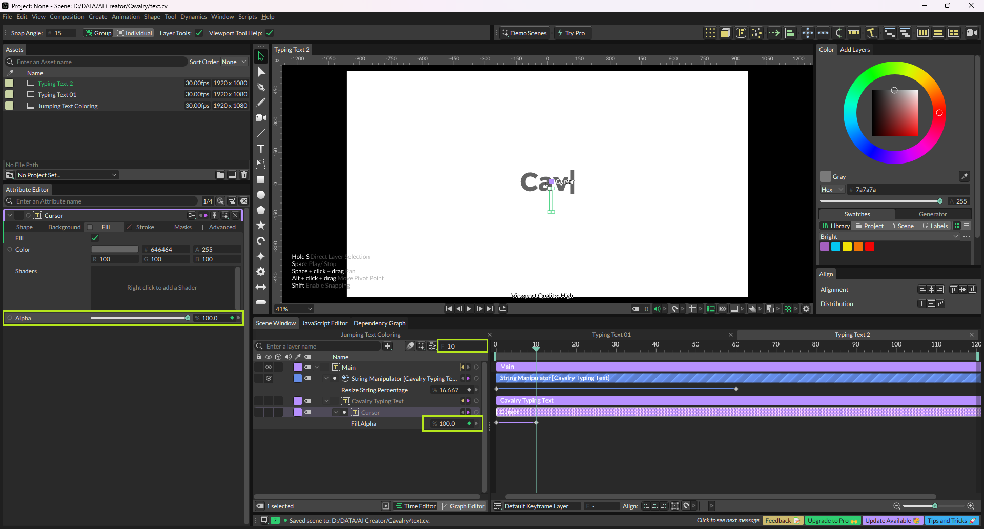Viewport: 984px width, 529px height.
Task: Open the viewport zoom 41% dropdown
Action: tap(294, 309)
